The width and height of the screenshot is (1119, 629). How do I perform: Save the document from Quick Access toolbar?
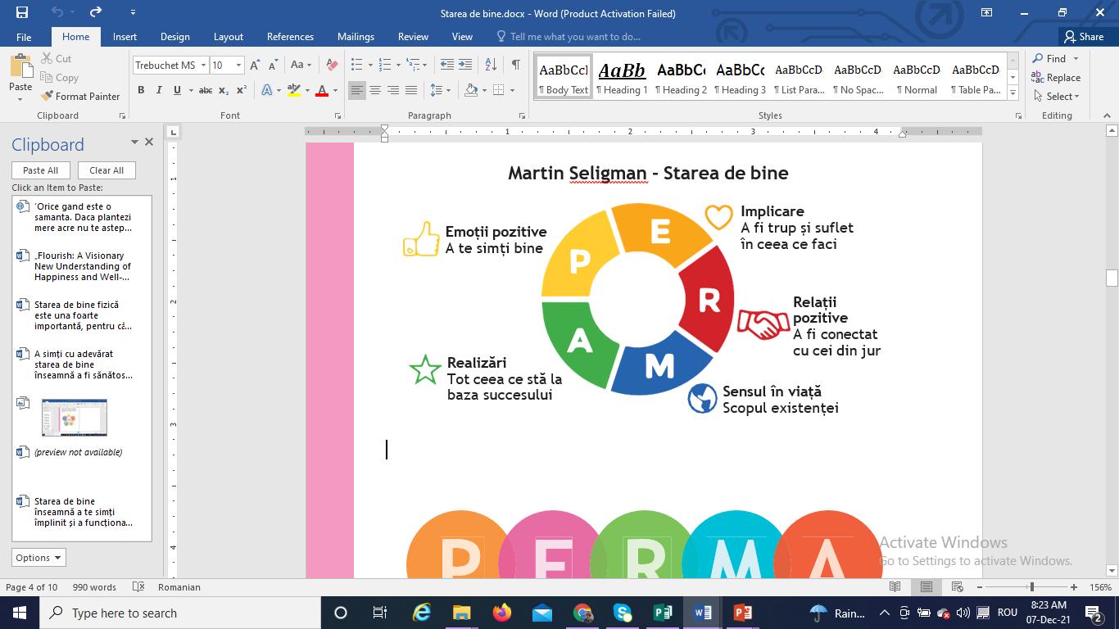[x=22, y=12]
